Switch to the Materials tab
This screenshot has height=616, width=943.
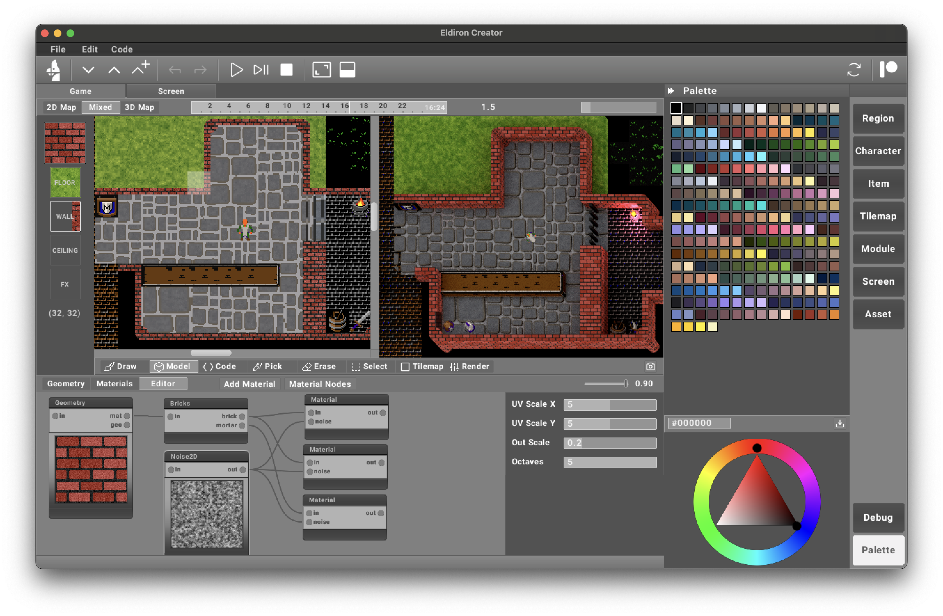(115, 383)
